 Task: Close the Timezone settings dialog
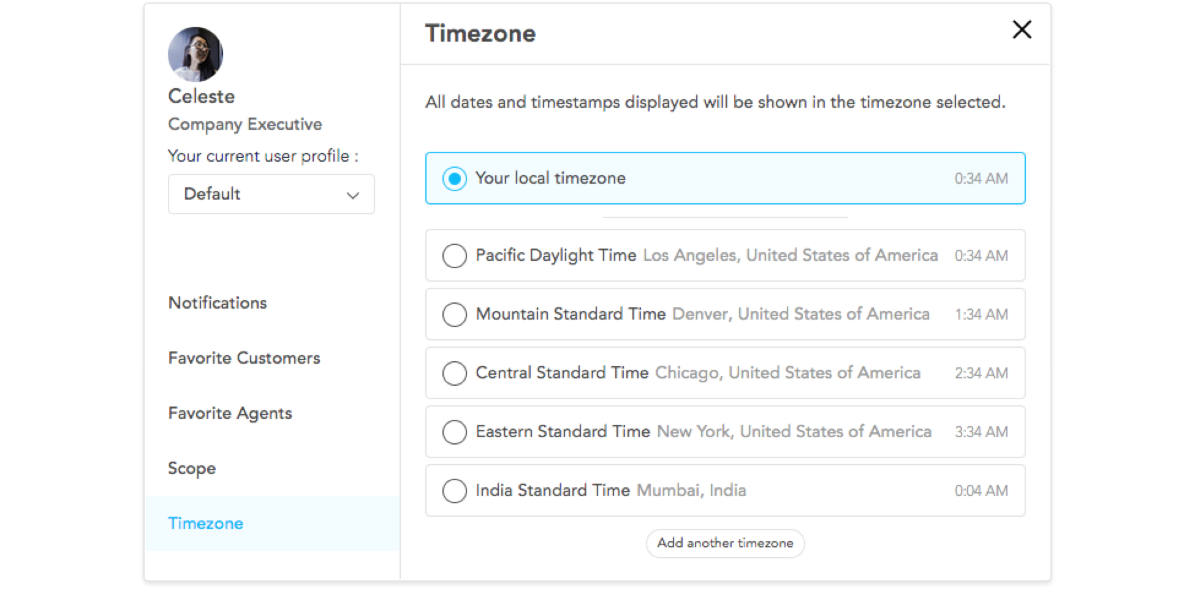[1022, 29]
